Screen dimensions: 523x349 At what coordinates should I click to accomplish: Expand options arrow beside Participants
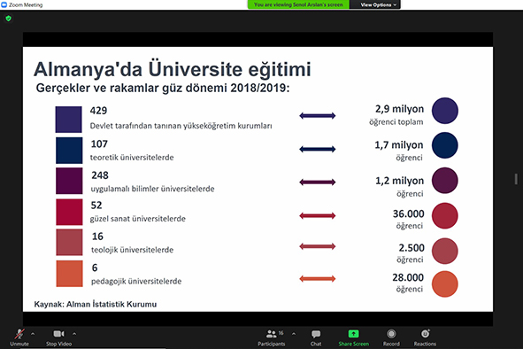(294, 334)
